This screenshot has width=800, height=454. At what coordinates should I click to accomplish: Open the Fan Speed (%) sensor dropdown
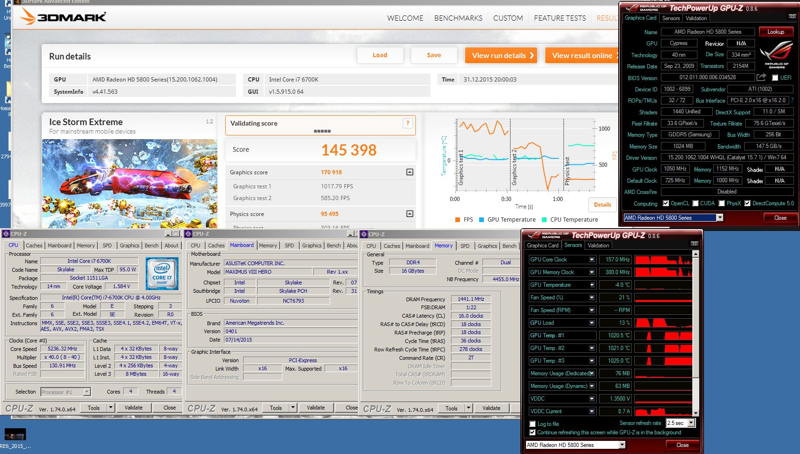coord(592,298)
